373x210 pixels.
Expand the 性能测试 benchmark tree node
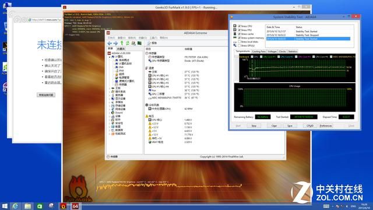coord(110,134)
